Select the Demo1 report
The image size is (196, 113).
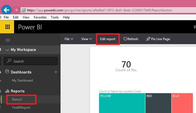pyautogui.click(x=17, y=99)
